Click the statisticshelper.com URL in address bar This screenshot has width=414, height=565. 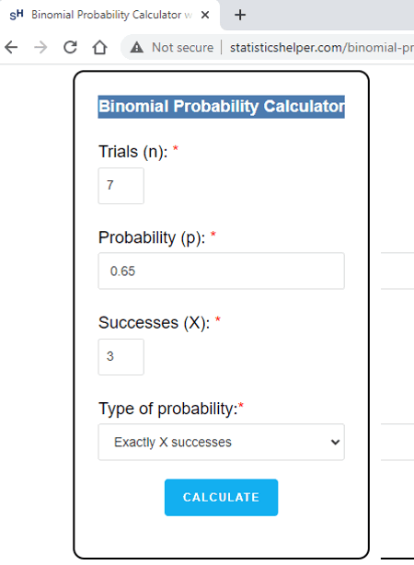pos(322,47)
